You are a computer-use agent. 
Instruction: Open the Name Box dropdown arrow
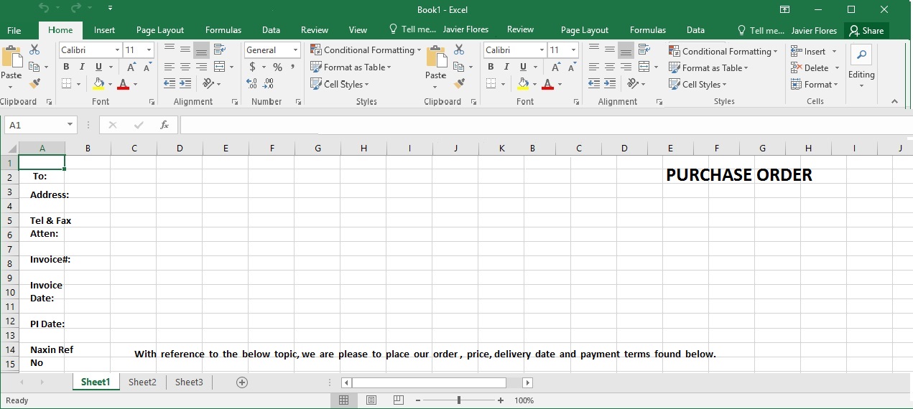tap(70, 125)
